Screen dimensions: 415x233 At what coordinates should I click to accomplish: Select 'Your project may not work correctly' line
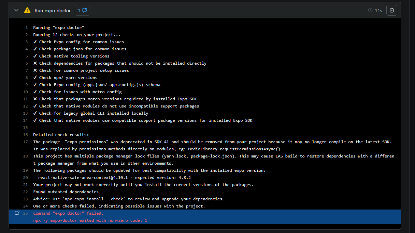click(143, 185)
